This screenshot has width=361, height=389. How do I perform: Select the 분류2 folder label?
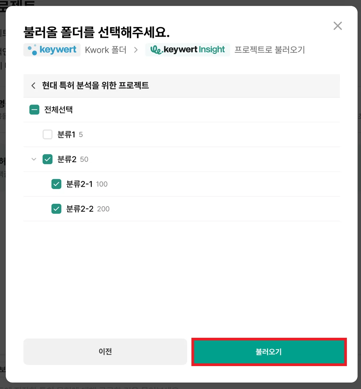[67, 159]
